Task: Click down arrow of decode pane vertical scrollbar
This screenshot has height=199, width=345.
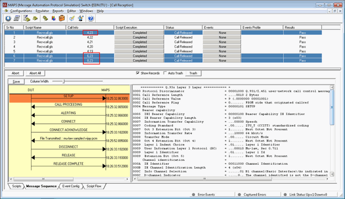Action: coord(332,174)
